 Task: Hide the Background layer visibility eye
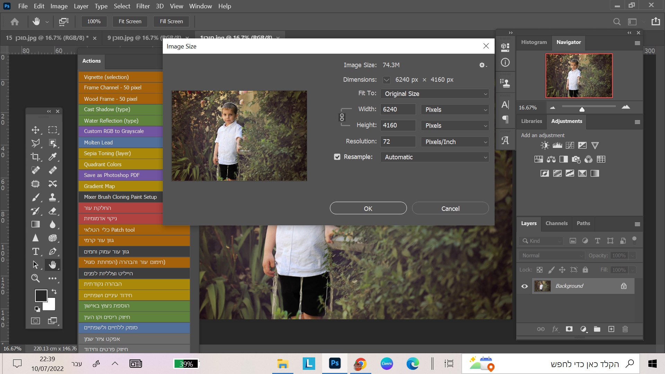[x=524, y=286]
